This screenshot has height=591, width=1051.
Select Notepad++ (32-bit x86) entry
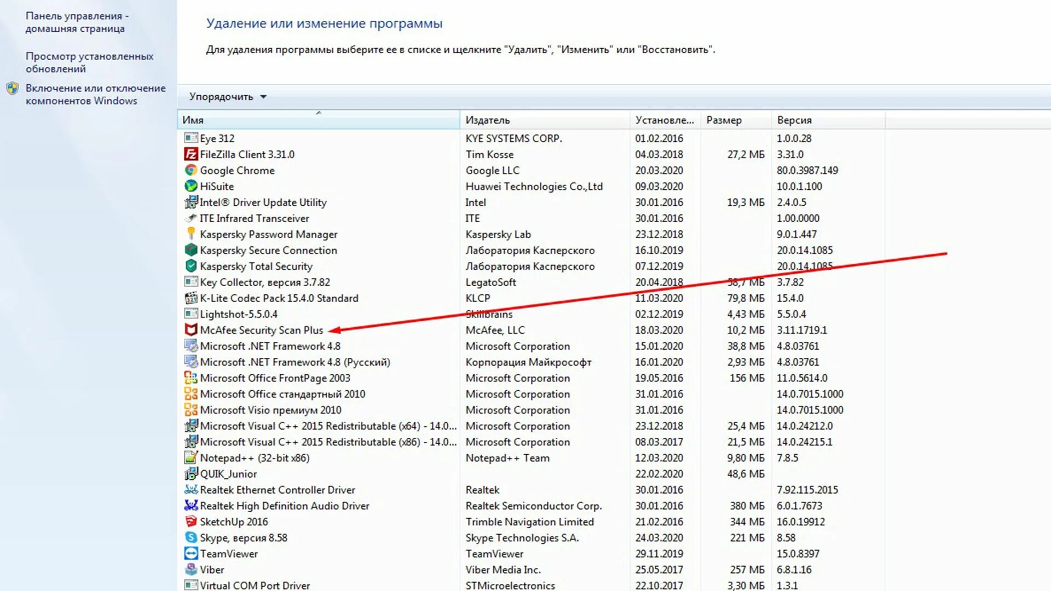coord(255,458)
